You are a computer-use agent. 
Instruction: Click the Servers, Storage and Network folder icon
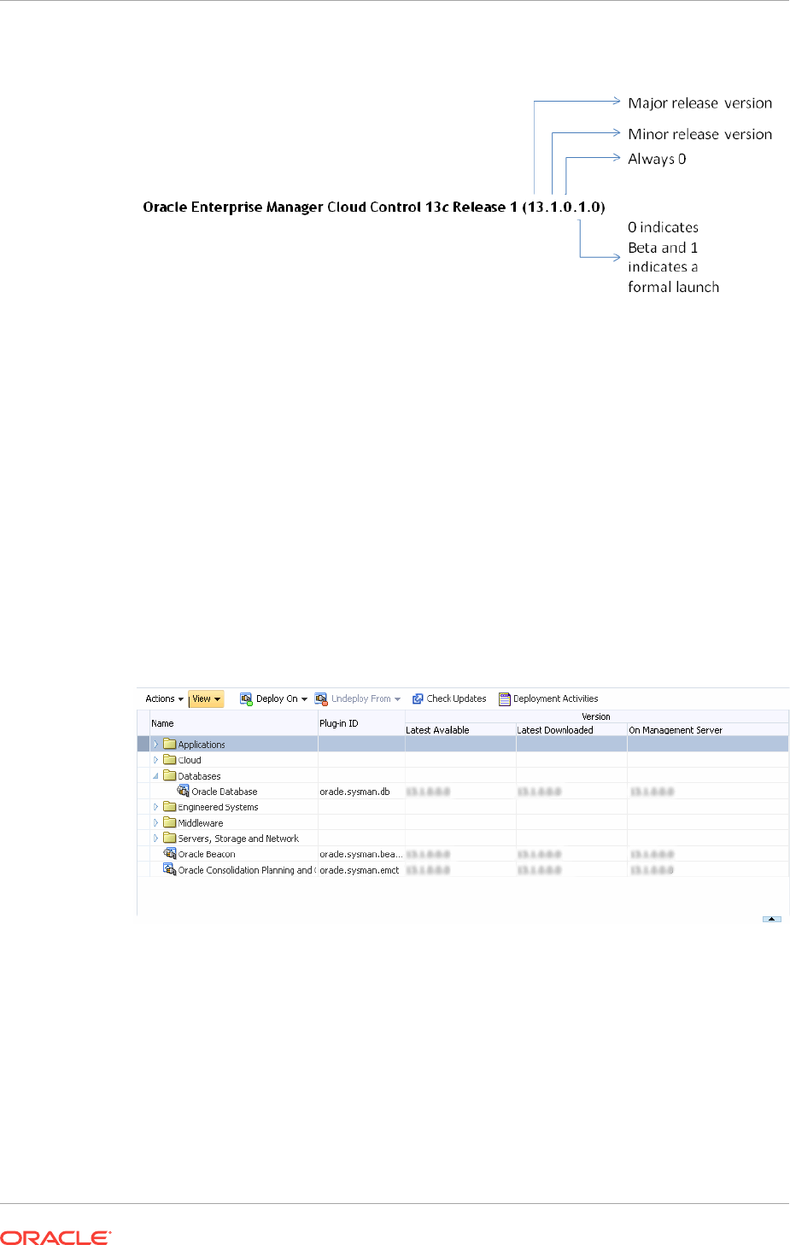pyautogui.click(x=170, y=838)
